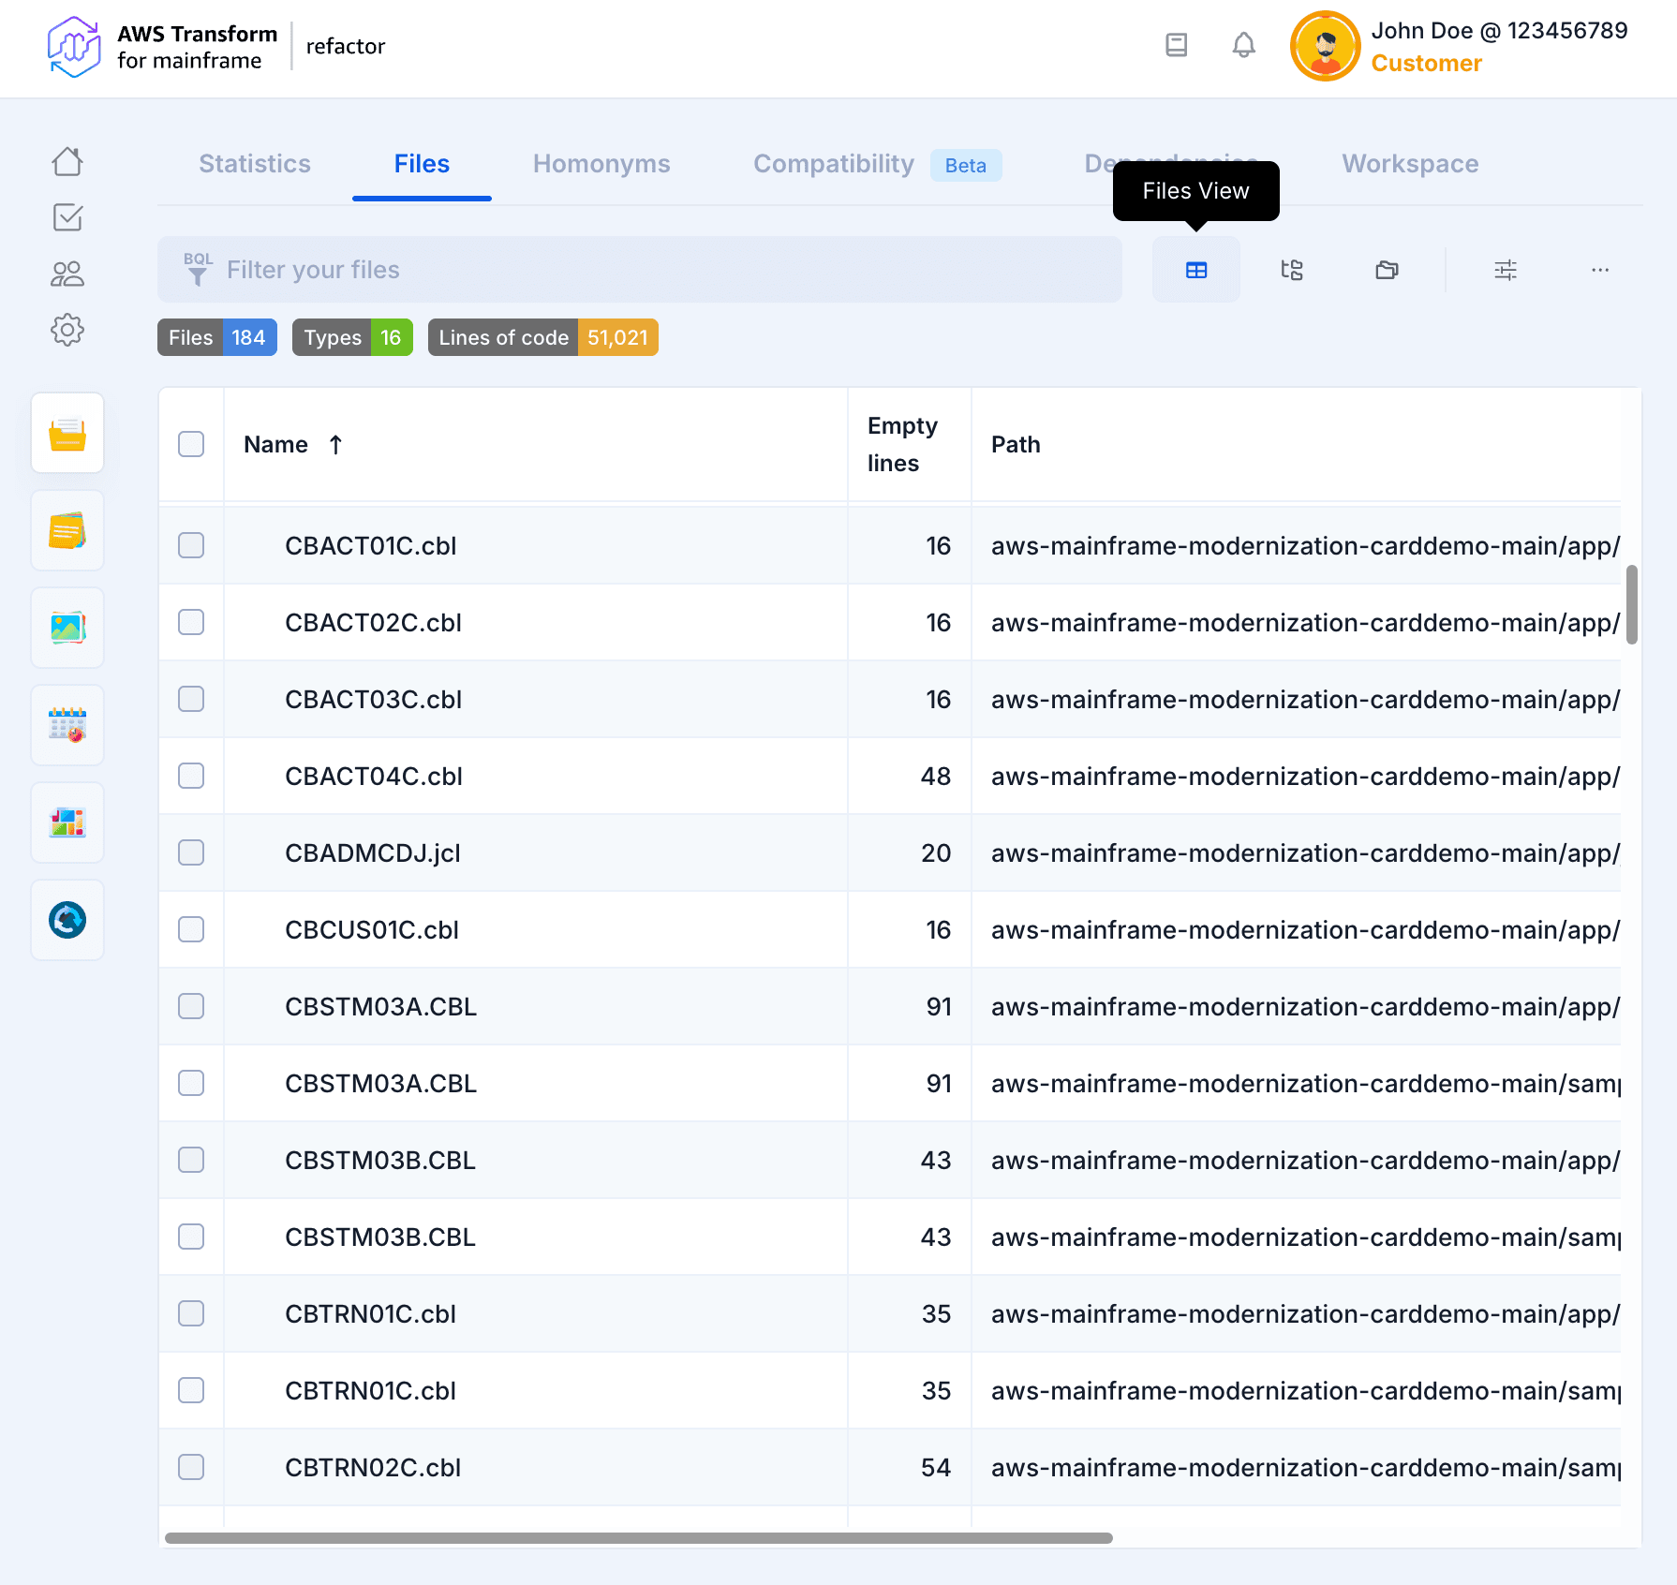Toggle the select-all checkbox in table header
This screenshot has width=1677, height=1585.
coord(191,444)
